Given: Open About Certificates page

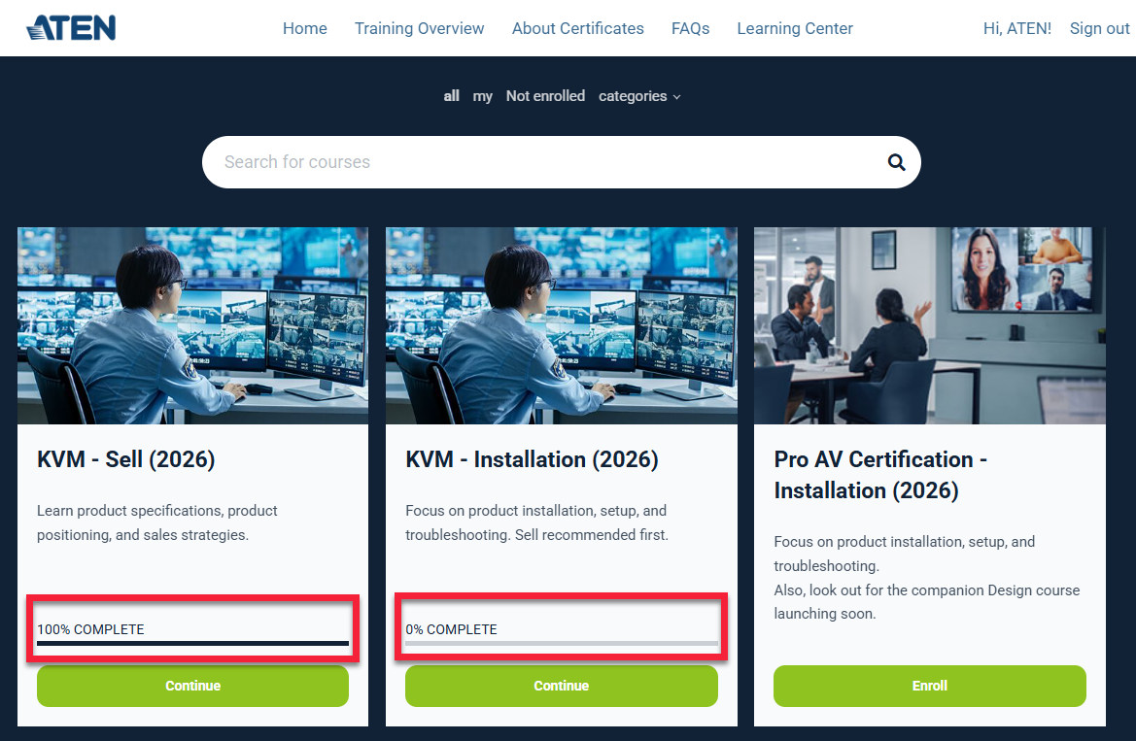Looking at the screenshot, I should (x=577, y=28).
